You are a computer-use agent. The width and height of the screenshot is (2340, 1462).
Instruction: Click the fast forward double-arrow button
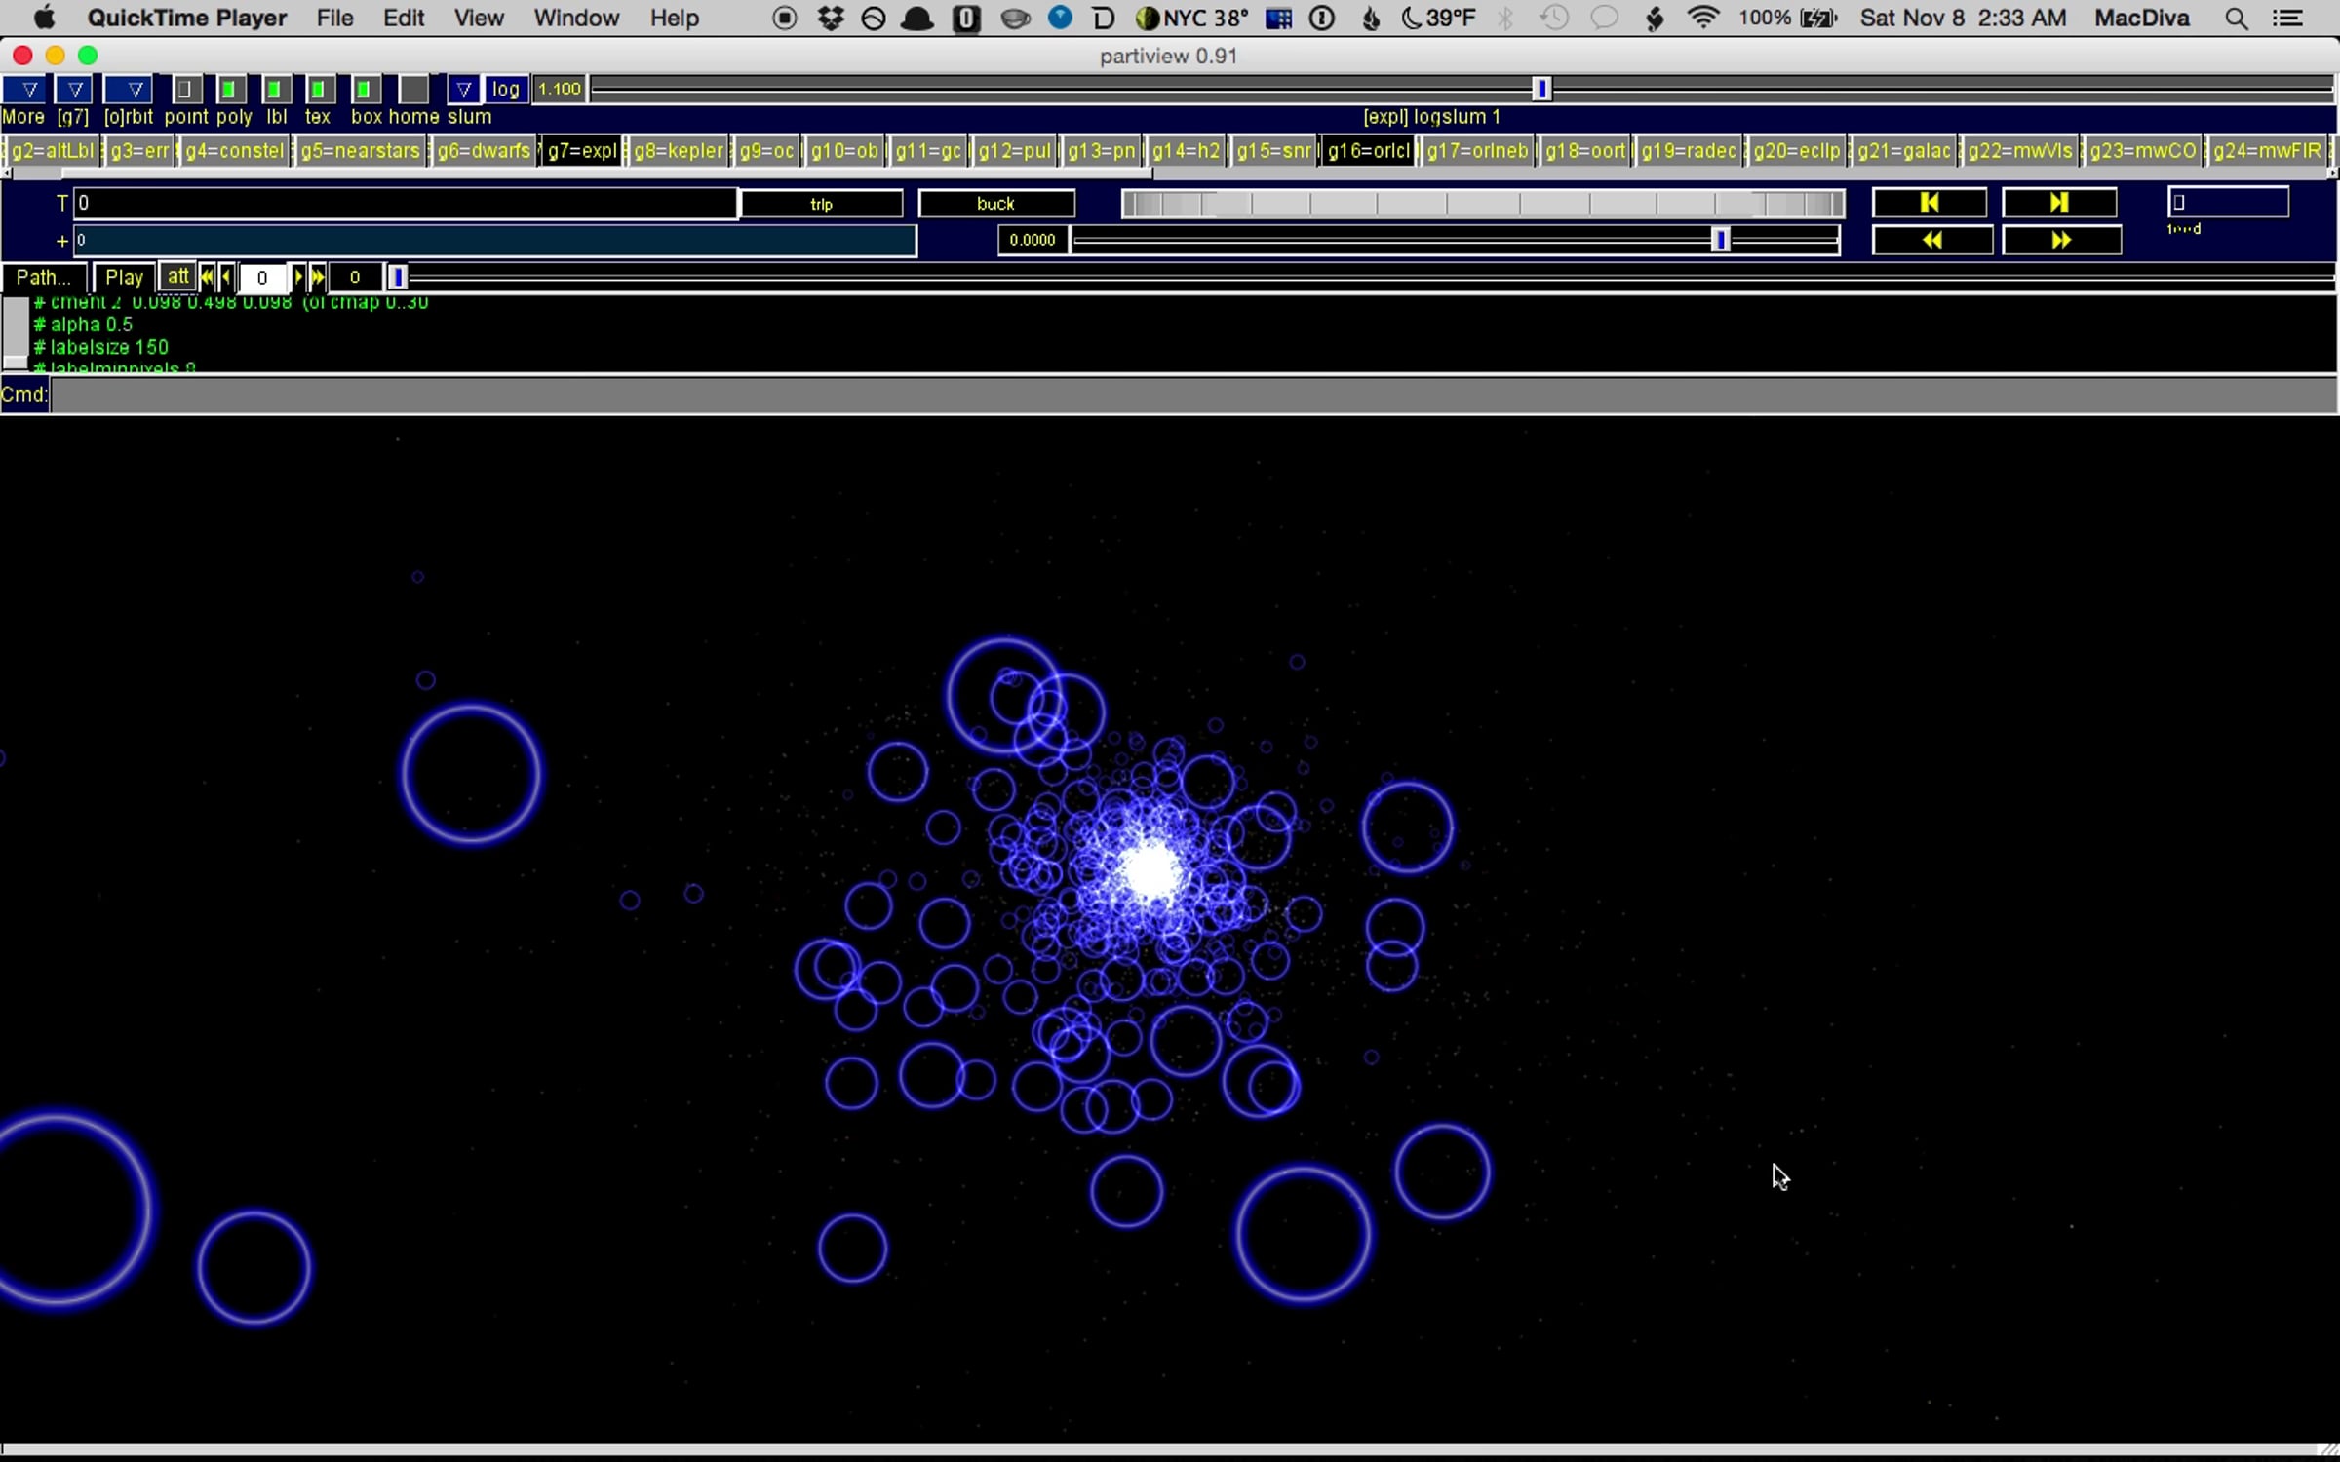pyautogui.click(x=2060, y=240)
